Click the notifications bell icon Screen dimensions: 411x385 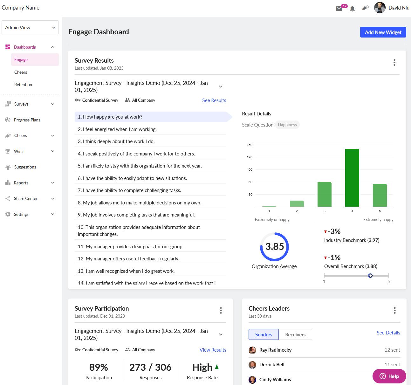[x=352, y=8]
